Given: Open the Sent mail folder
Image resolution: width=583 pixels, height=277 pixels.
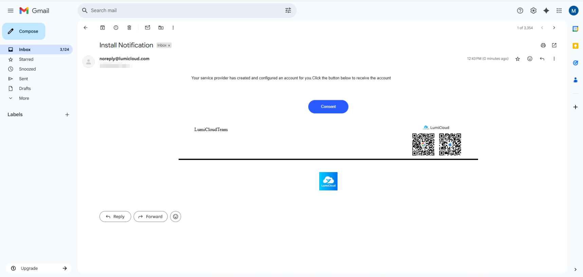Looking at the screenshot, I should pyautogui.click(x=23, y=79).
